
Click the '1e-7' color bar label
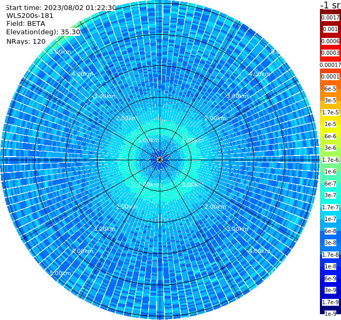coord(330,219)
